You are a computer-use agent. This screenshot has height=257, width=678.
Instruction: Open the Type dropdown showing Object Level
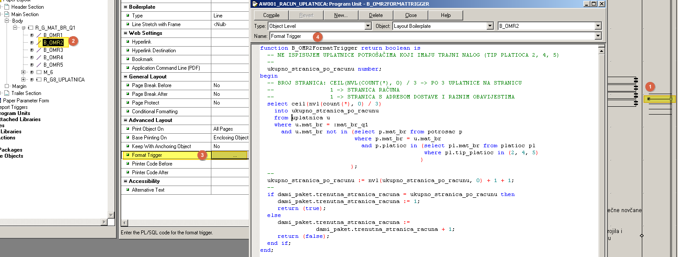click(368, 26)
